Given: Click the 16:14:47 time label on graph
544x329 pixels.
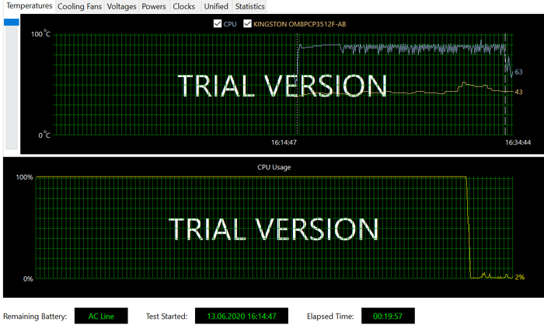Looking at the screenshot, I should coord(284,142).
